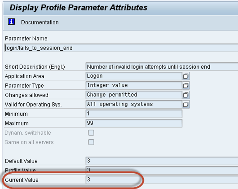Select the Changes allowed field
The width and height of the screenshot is (238, 189).
[x=134, y=95]
